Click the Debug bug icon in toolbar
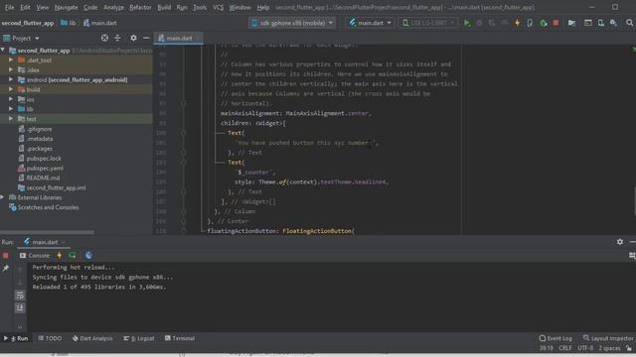This screenshot has height=357, width=636. pyautogui.click(x=479, y=23)
